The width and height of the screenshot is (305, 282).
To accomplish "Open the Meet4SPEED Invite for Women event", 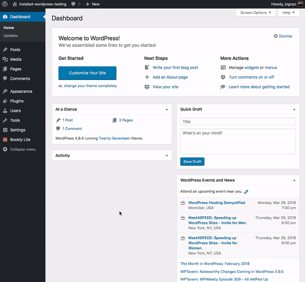I will tap(213, 243).
